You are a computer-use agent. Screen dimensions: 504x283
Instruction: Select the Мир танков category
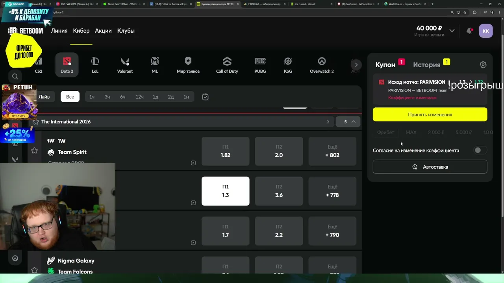click(188, 64)
